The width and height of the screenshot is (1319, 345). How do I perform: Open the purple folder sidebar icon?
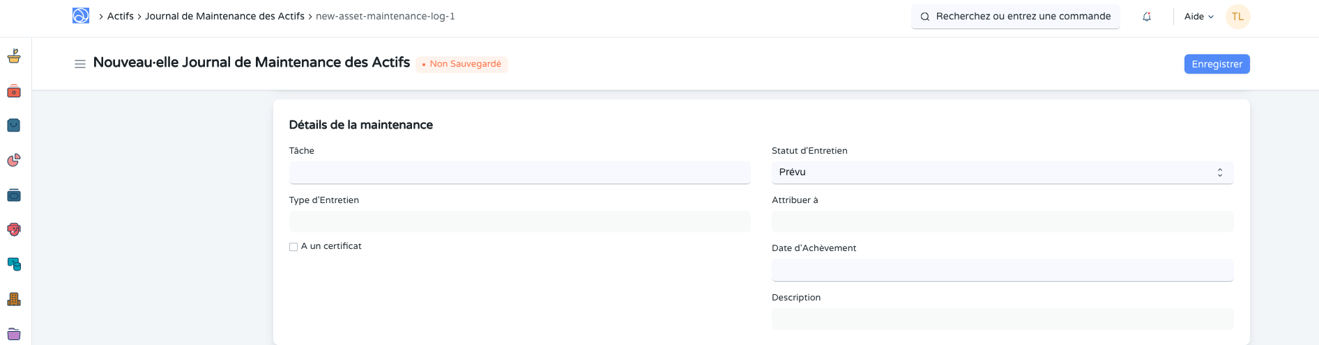14,334
